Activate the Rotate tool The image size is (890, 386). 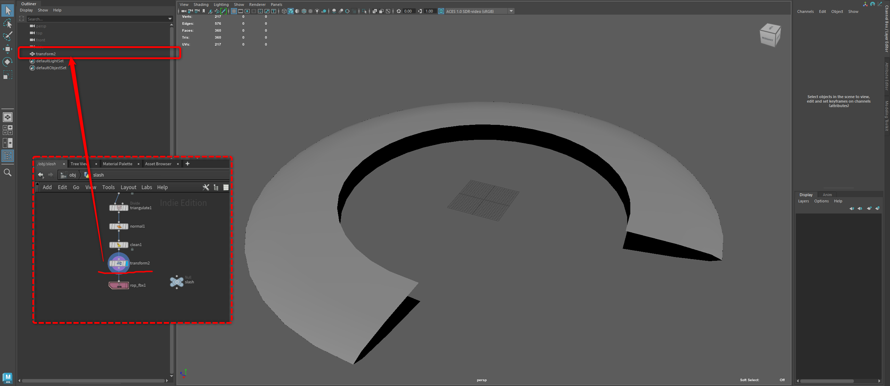(8, 62)
